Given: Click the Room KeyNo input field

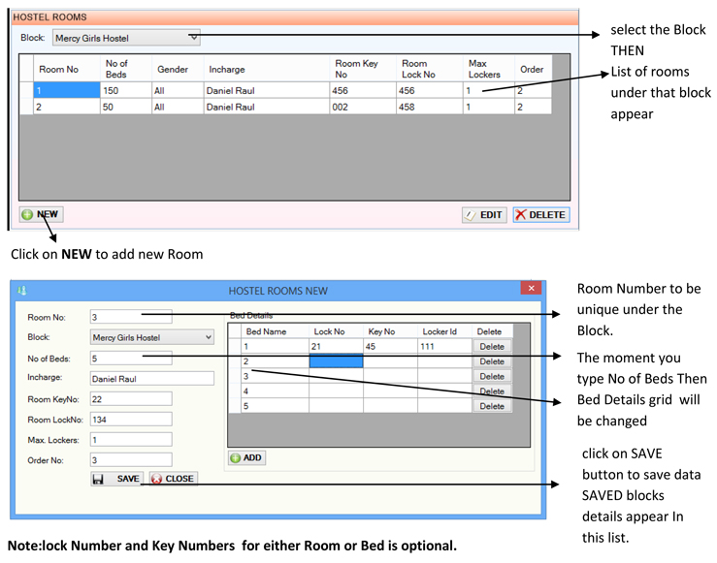Looking at the screenshot, I should 131,398.
